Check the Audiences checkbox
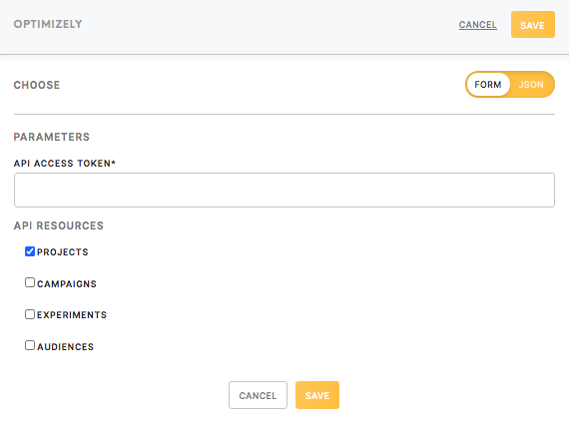Viewport: 569px width, 422px height. [30, 345]
